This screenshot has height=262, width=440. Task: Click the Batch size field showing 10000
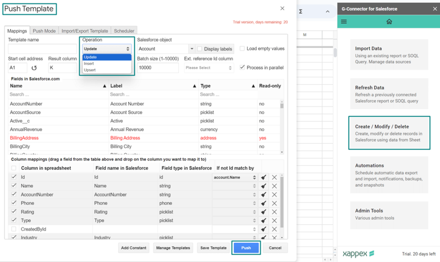(158, 68)
